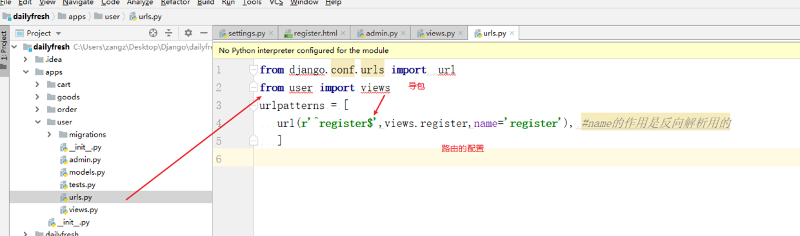Open the Build menu
Image resolution: width=800 pixels, height=236 pixels.
[206, 3]
